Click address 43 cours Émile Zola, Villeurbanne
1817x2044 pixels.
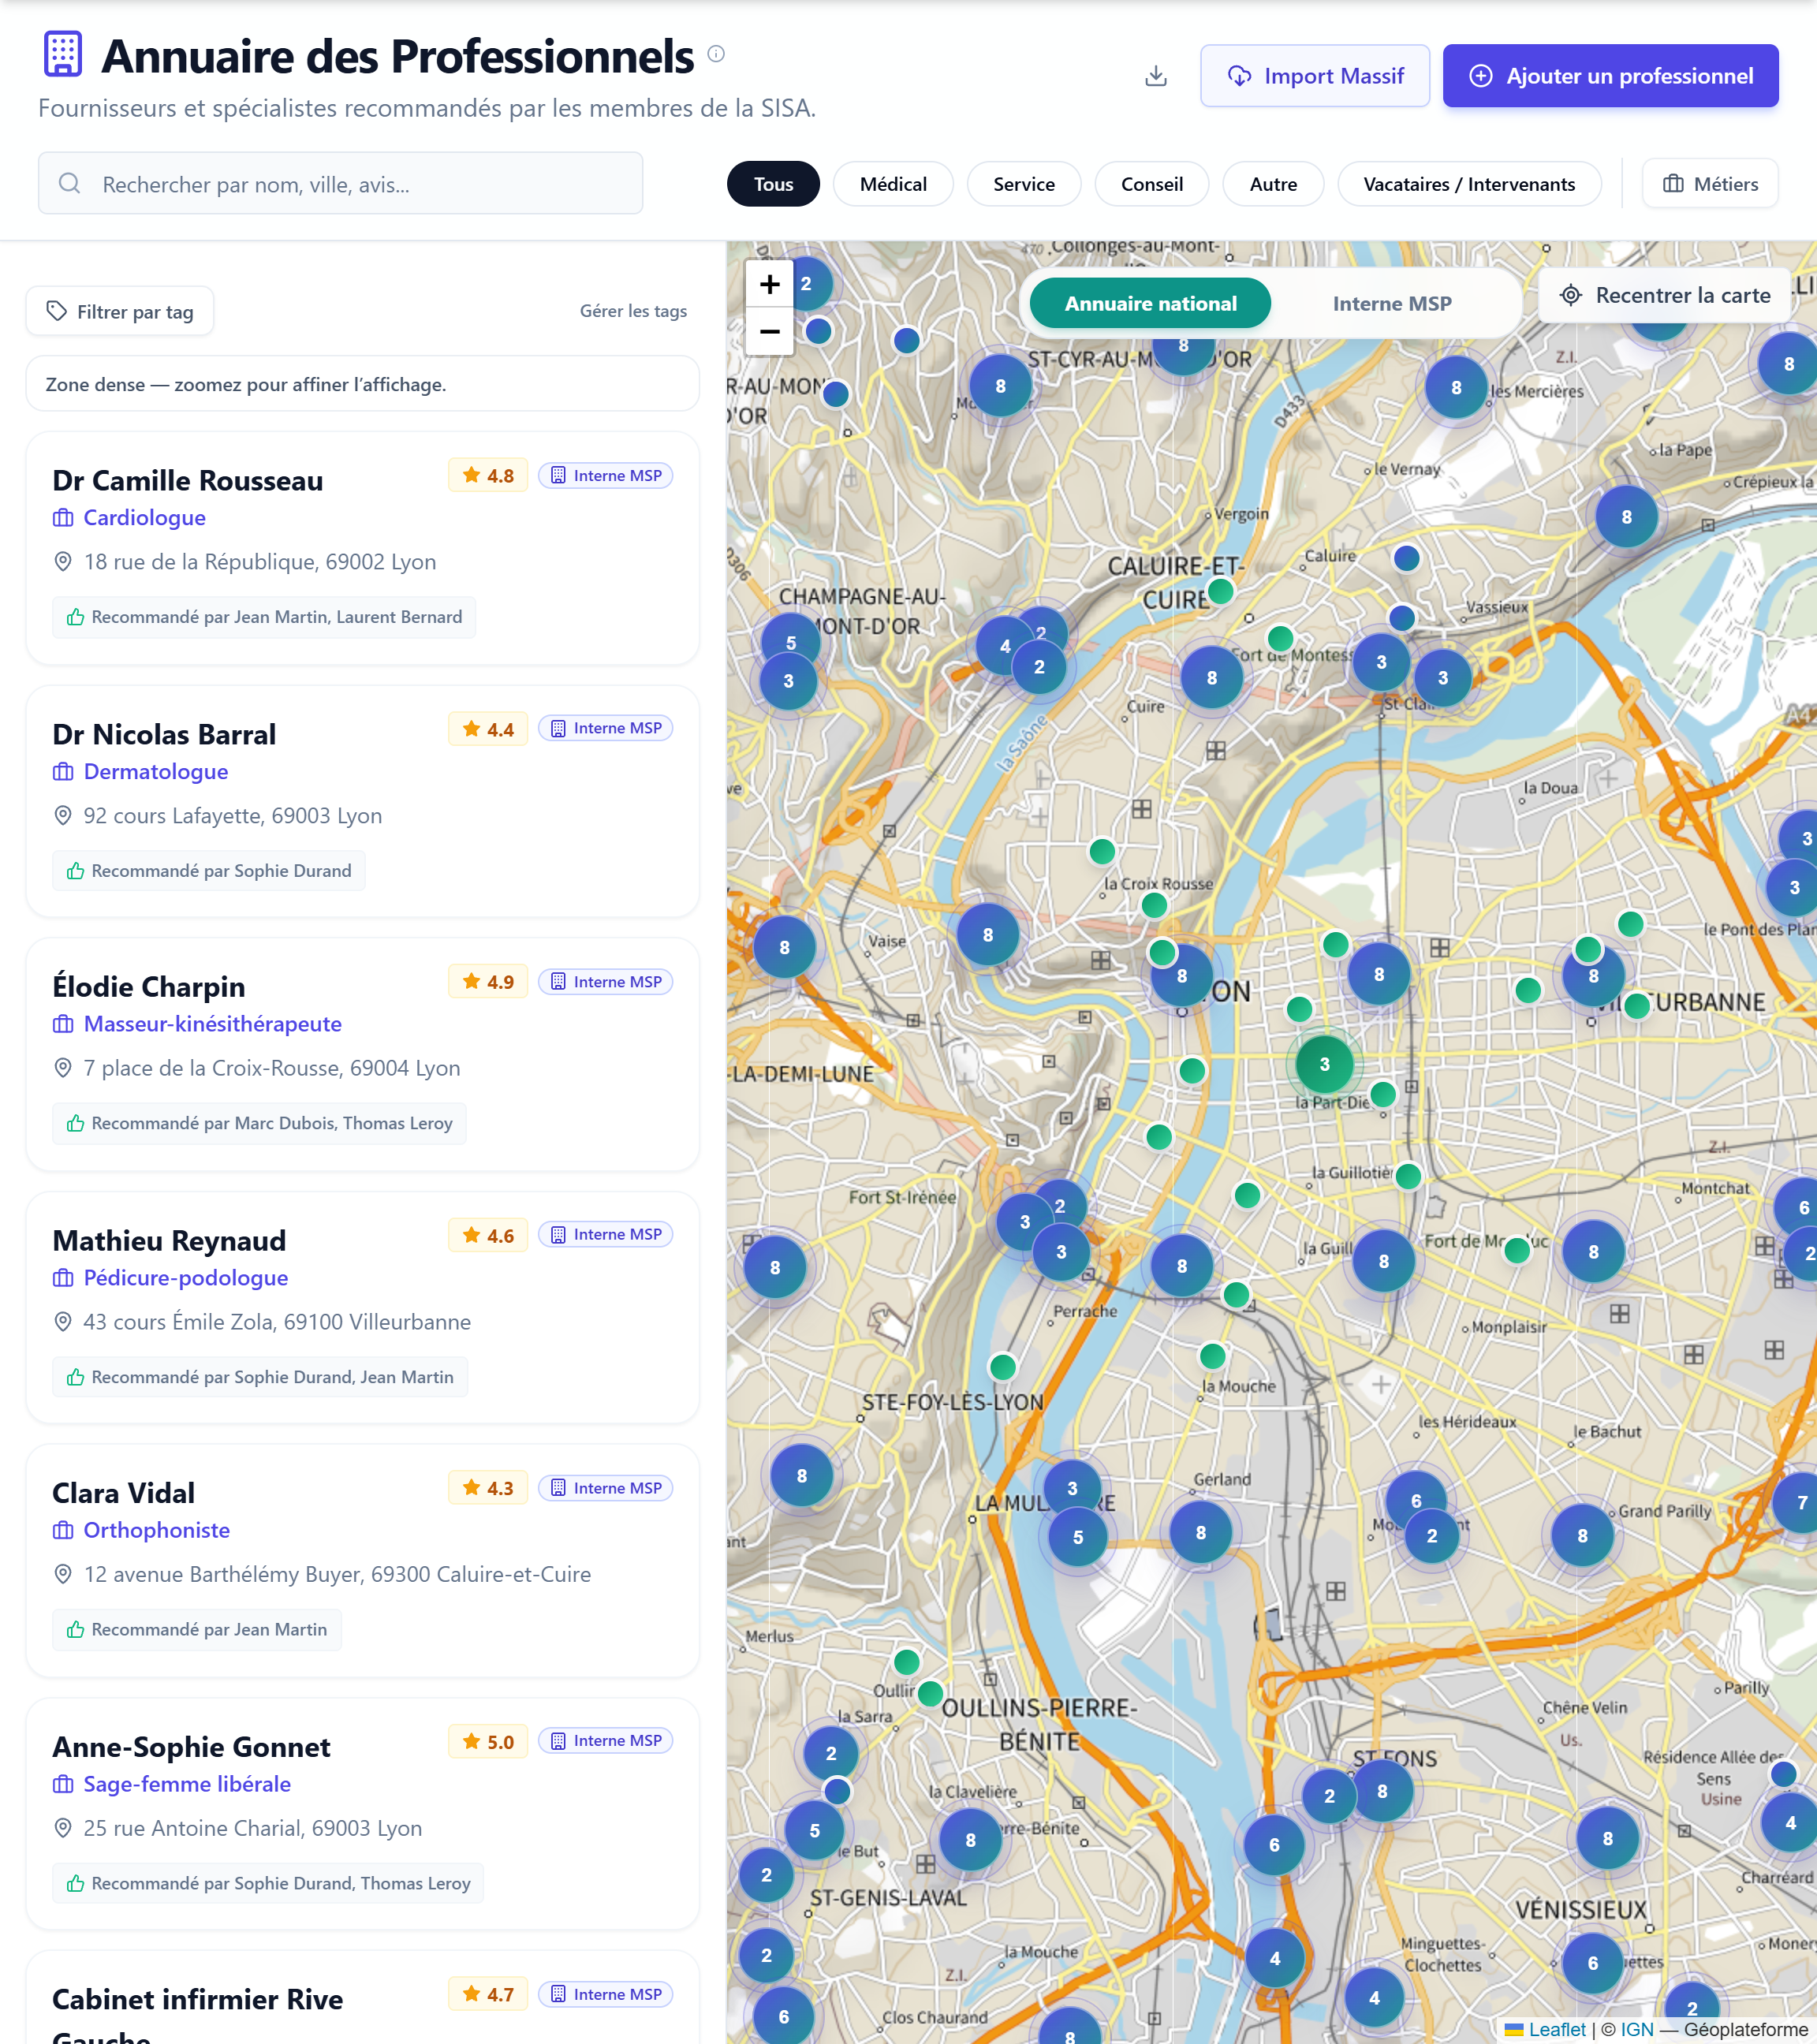tap(277, 1322)
